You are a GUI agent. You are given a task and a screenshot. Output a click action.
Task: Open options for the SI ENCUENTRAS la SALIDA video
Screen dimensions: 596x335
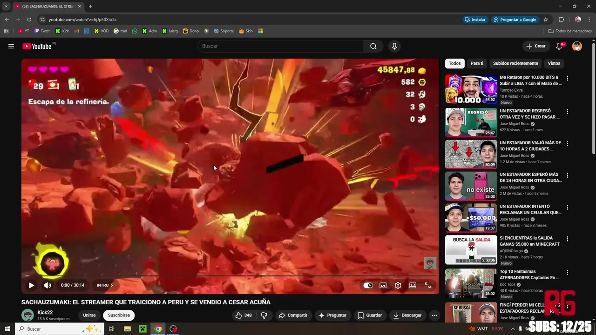pyautogui.click(x=567, y=239)
